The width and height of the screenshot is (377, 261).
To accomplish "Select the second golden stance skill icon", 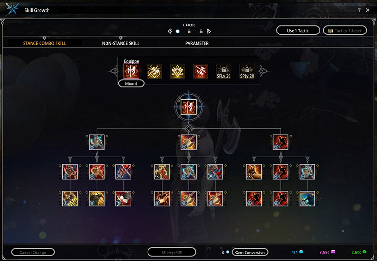I will coord(155,71).
